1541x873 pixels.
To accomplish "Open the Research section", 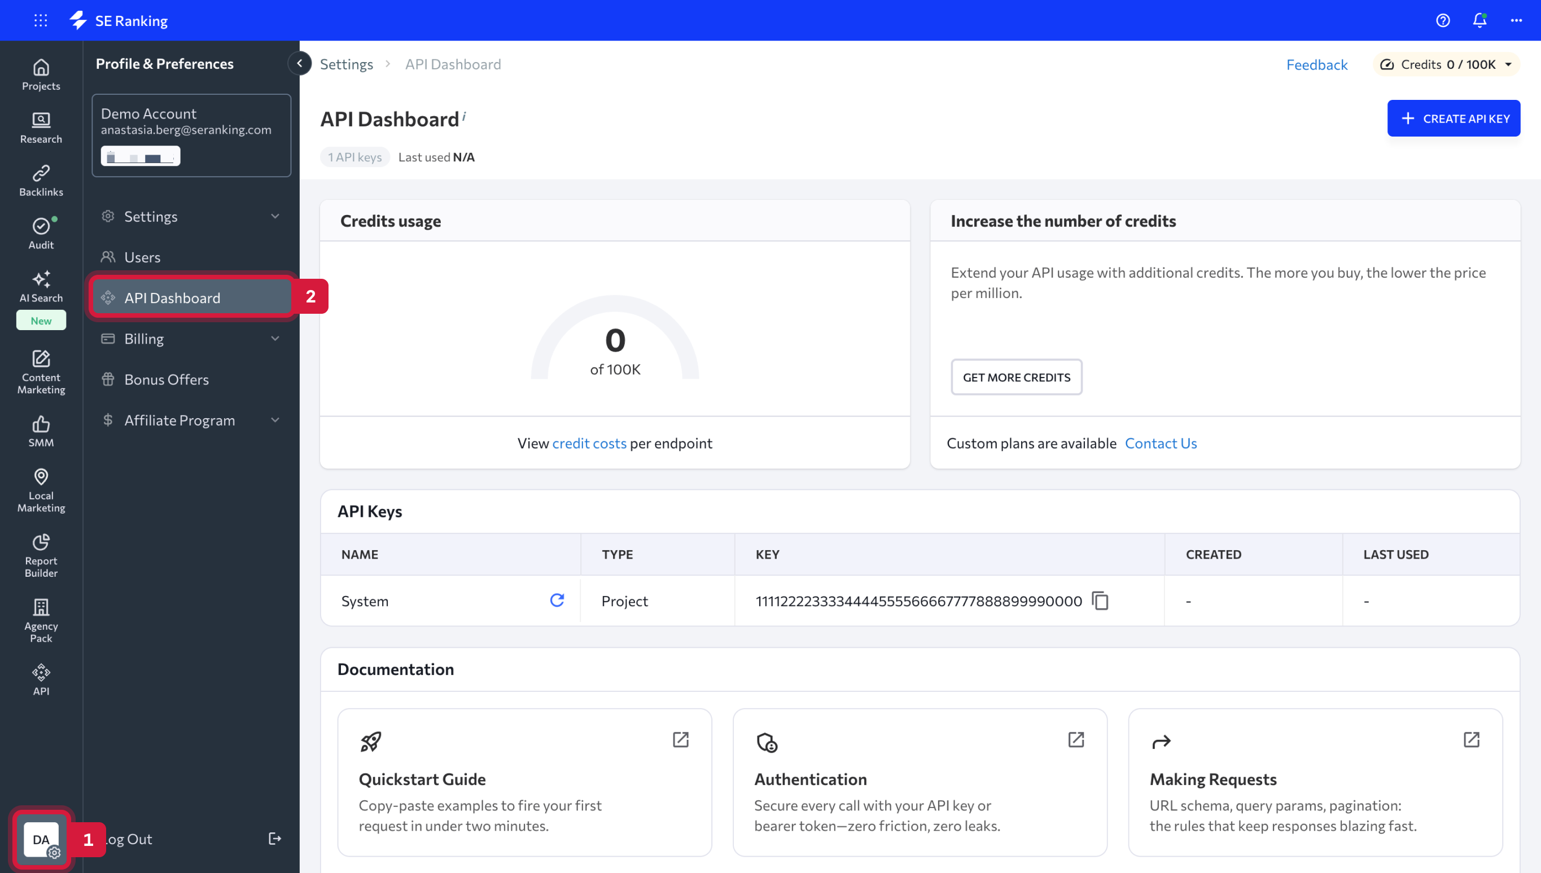I will click(40, 127).
